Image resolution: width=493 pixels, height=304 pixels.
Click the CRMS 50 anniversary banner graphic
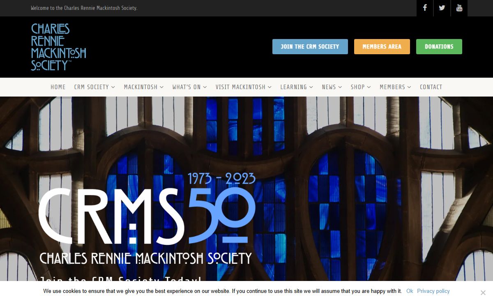[147, 219]
